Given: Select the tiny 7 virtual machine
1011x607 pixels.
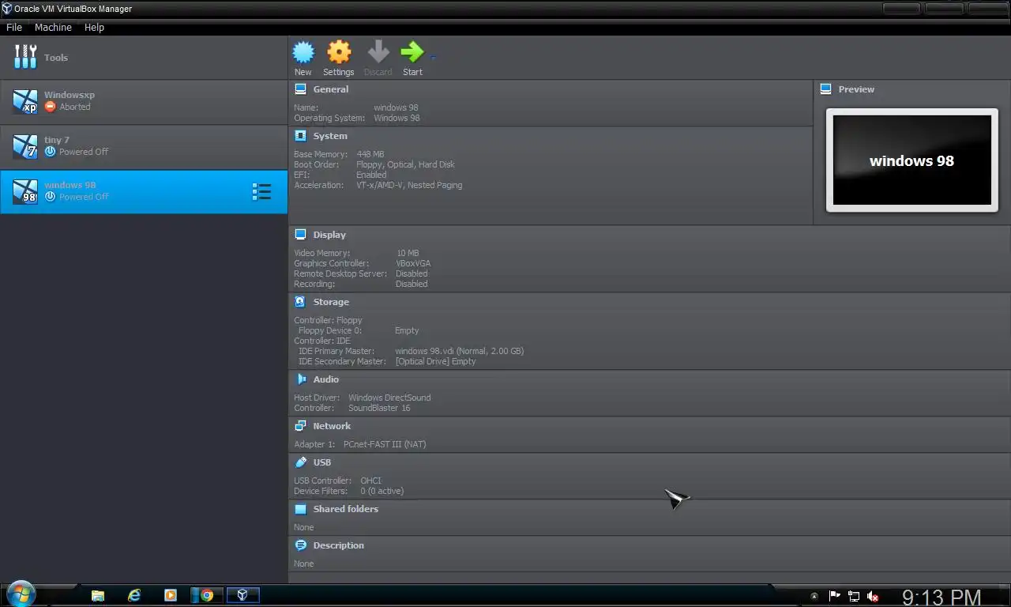Looking at the screenshot, I should click(x=144, y=146).
